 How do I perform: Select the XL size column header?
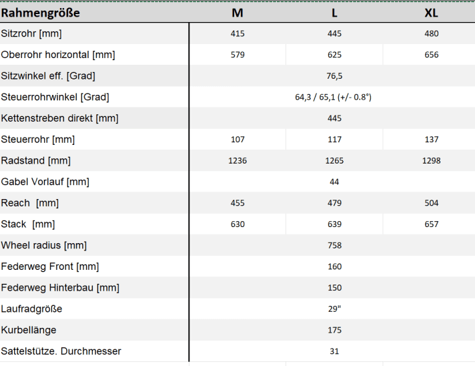coord(431,13)
